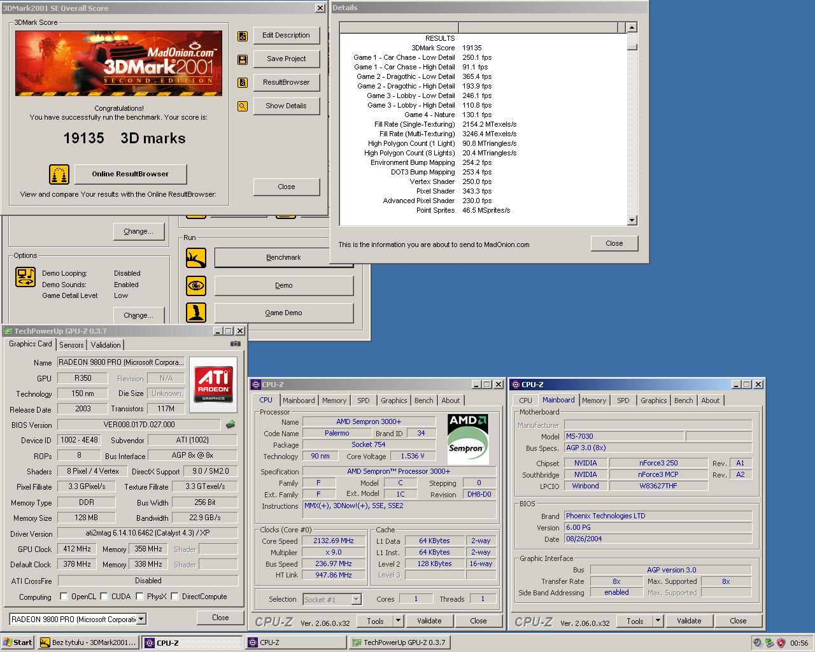This screenshot has height=652, width=815.
Task: Click the ResultBrowser file-search icon
Action: click(x=243, y=82)
